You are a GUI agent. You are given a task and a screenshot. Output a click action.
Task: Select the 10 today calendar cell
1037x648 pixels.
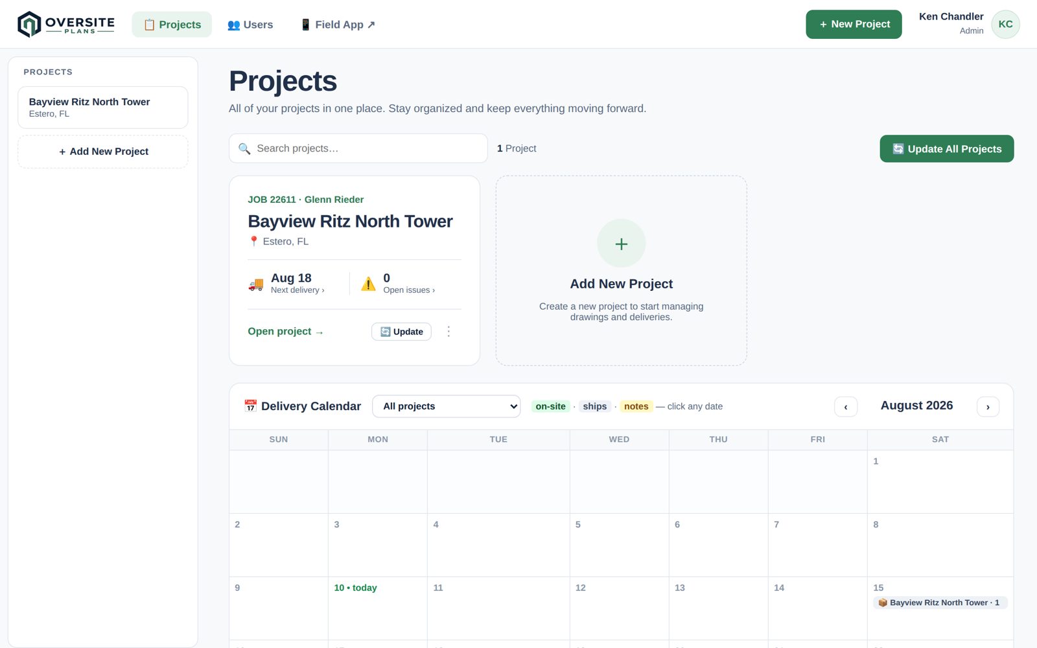click(x=377, y=608)
